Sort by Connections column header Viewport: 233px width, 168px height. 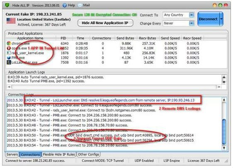pos(102,38)
